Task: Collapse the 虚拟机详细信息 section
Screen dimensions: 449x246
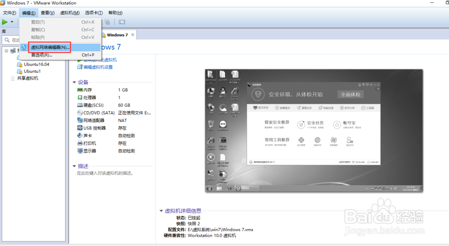Action: [161, 211]
